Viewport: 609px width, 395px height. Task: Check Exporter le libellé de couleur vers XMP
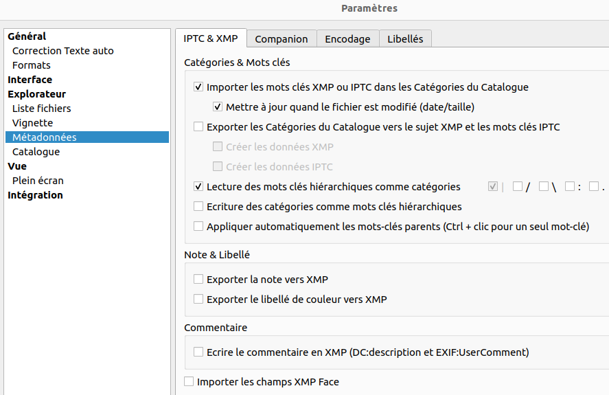[x=198, y=300]
